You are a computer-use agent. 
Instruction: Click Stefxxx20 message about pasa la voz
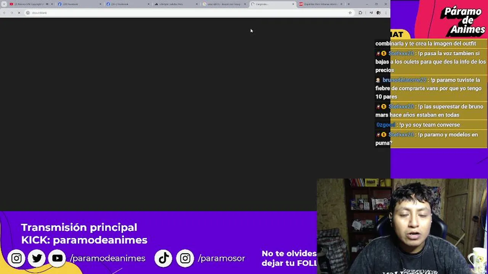[x=430, y=62]
